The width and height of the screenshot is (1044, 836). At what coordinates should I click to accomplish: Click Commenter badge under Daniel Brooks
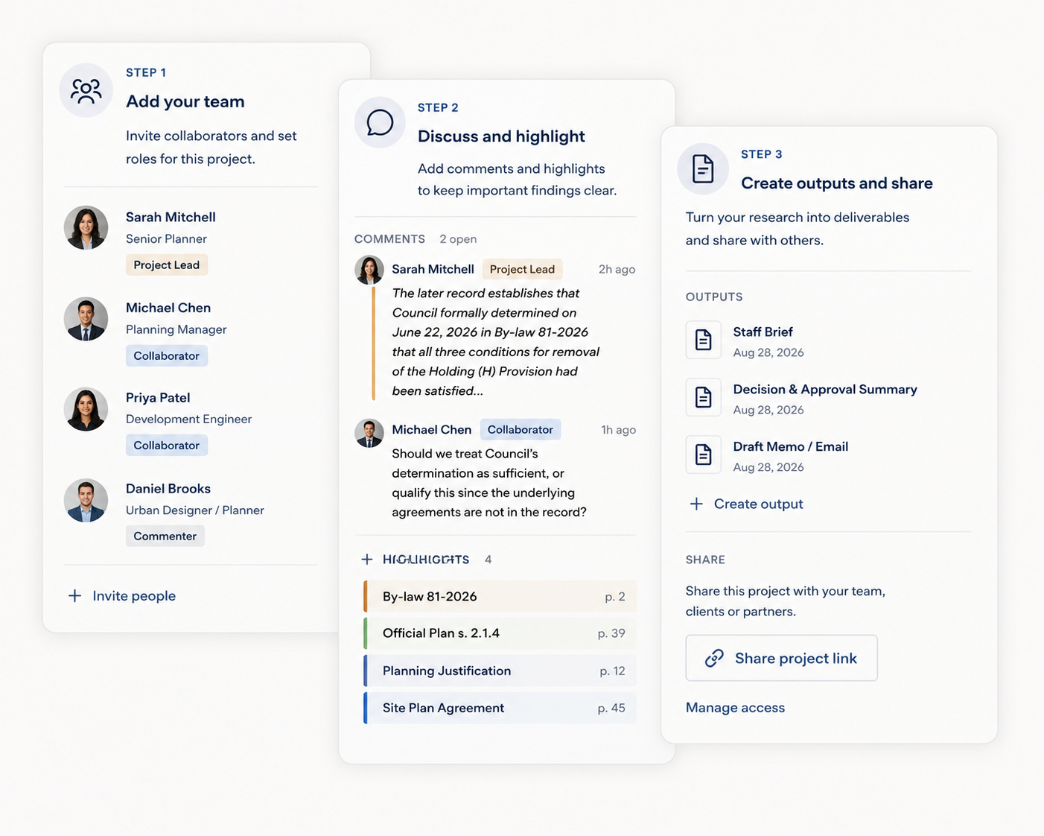coord(165,536)
